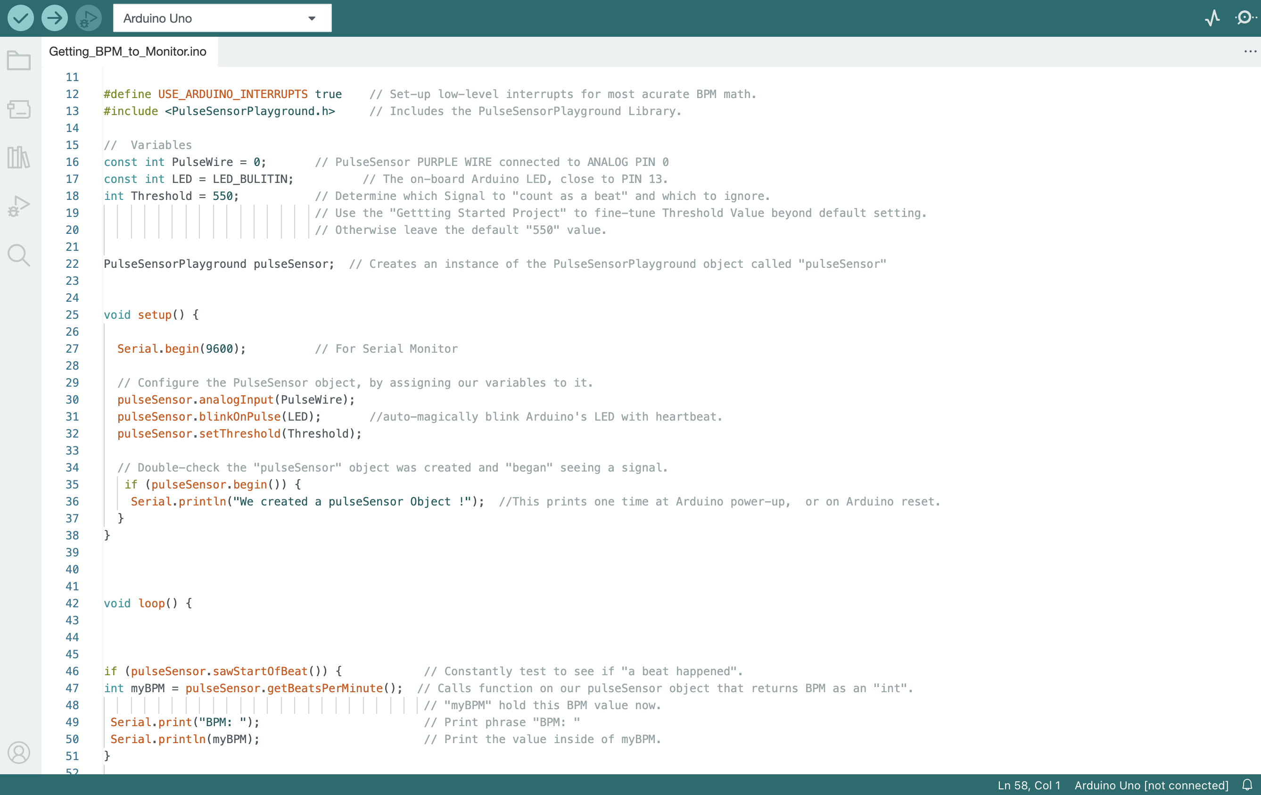Click the Threshold = 550 code line
The image size is (1261, 795).
pos(171,196)
